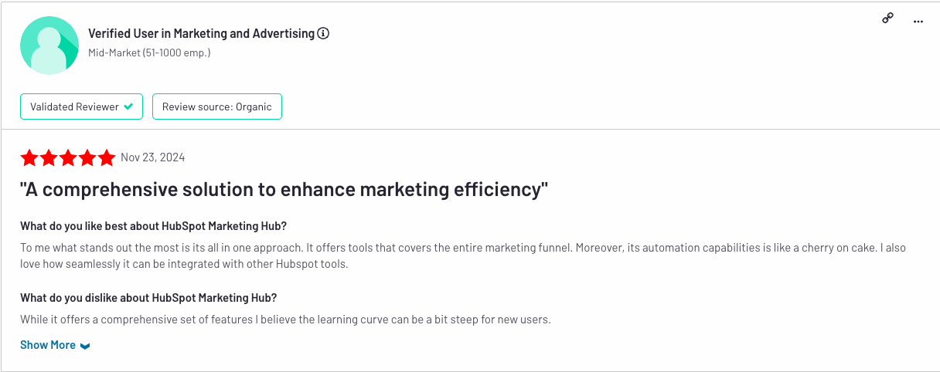Click the reviewer avatar icon
The height and width of the screenshot is (372, 940).
click(x=49, y=46)
